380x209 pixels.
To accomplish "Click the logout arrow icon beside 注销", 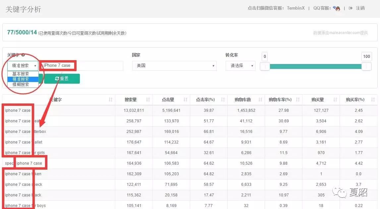I will pos(351,8).
